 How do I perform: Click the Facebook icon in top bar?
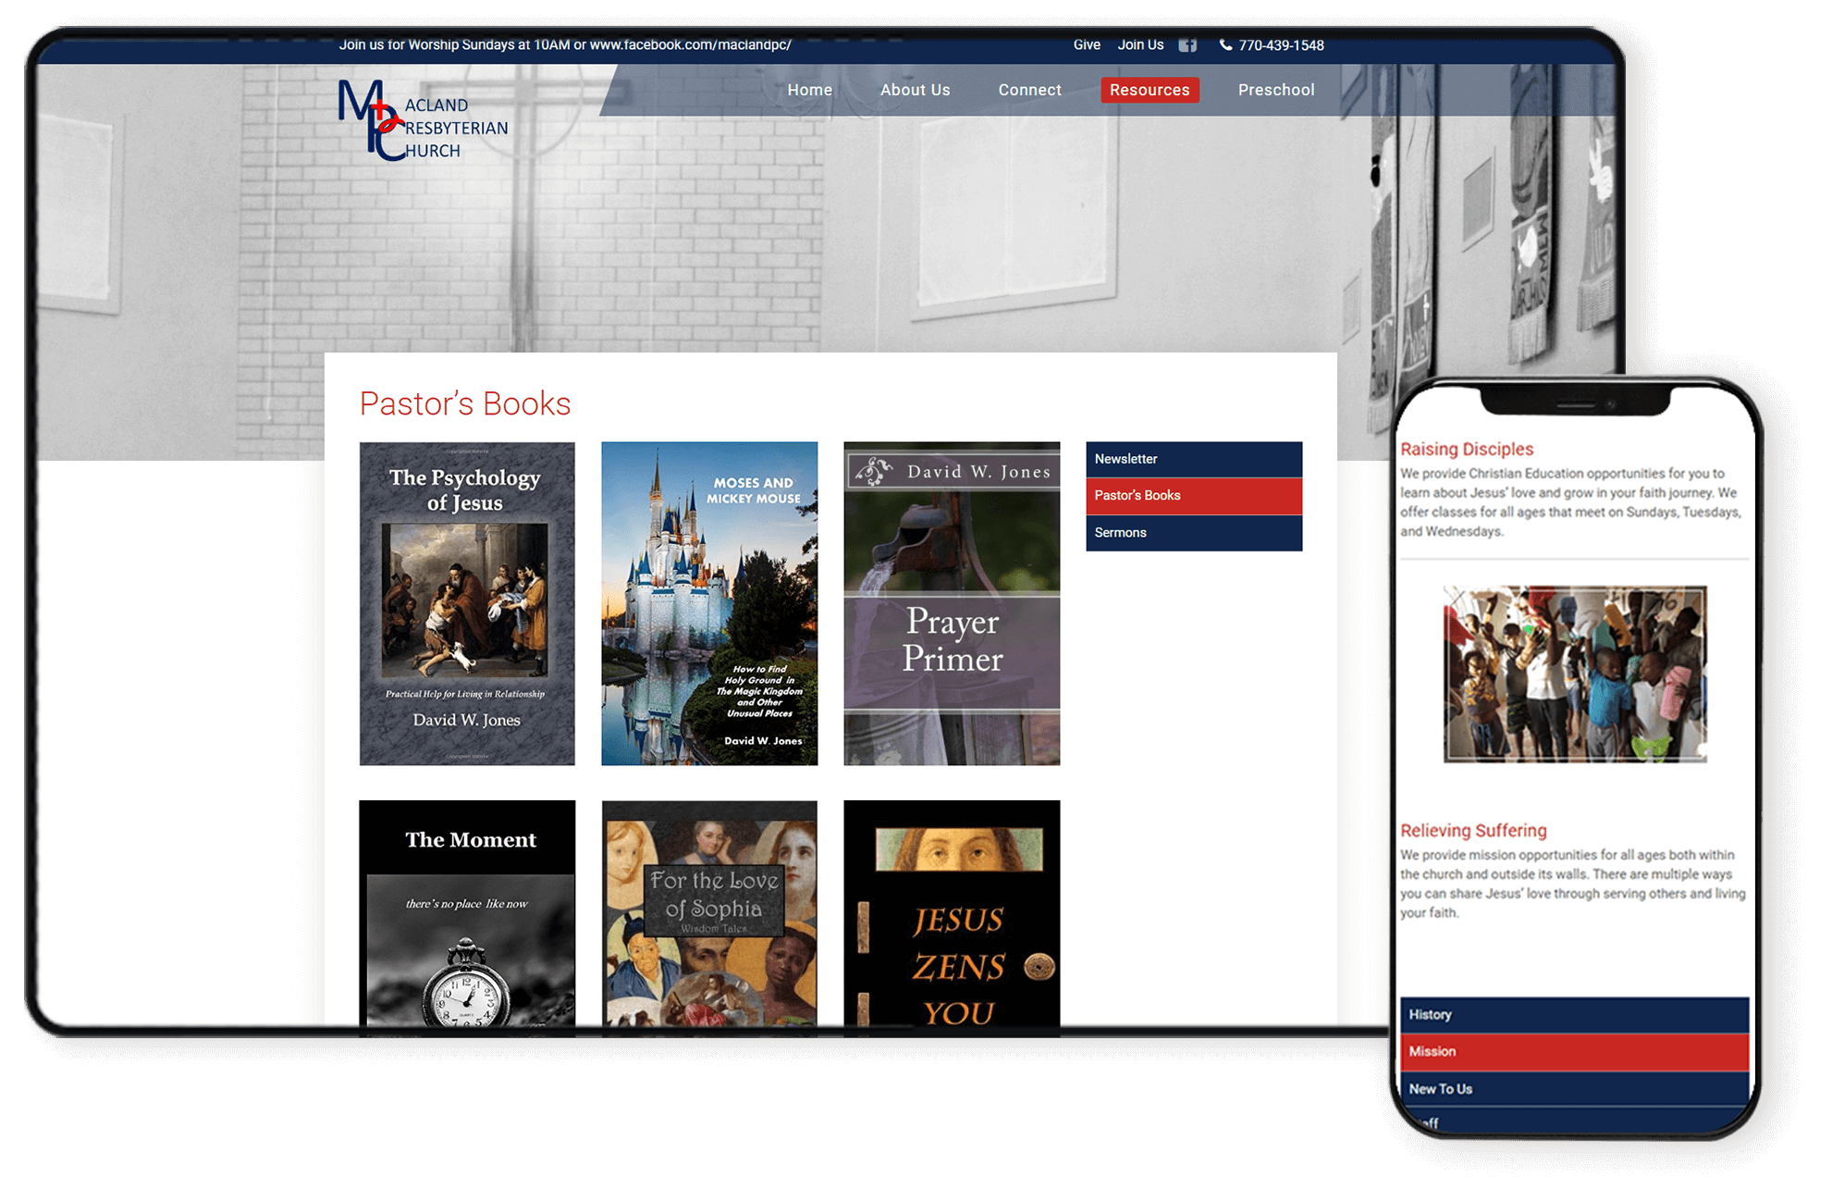point(1188,45)
